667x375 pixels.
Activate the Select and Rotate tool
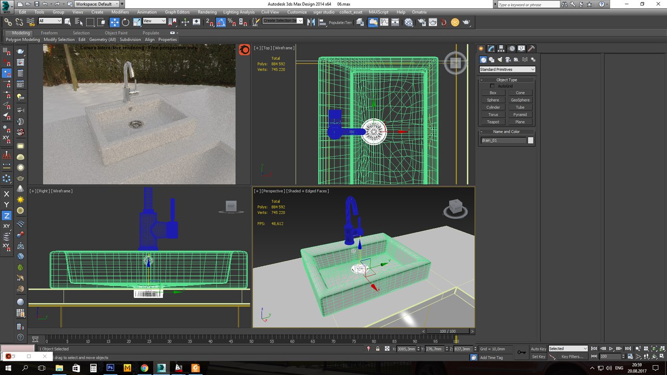point(126,22)
